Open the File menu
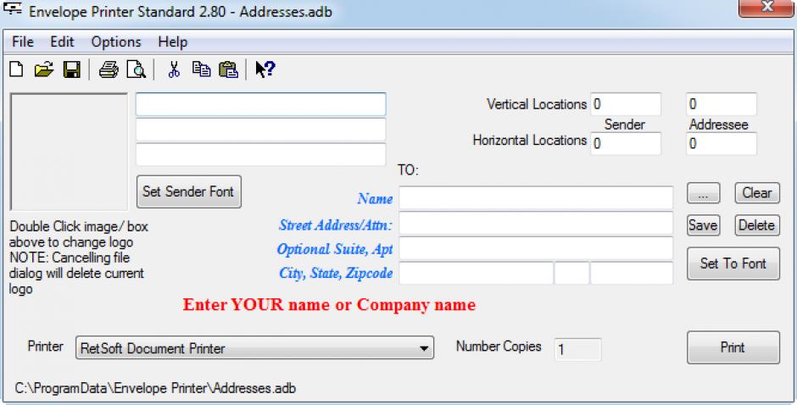This screenshot has height=405, width=797. click(22, 42)
